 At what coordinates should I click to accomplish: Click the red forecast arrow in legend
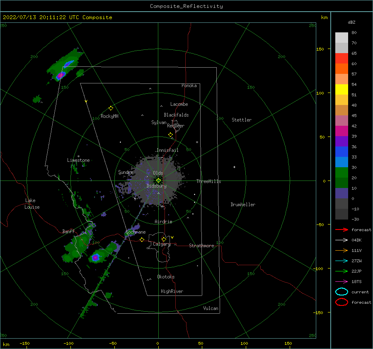(342, 229)
